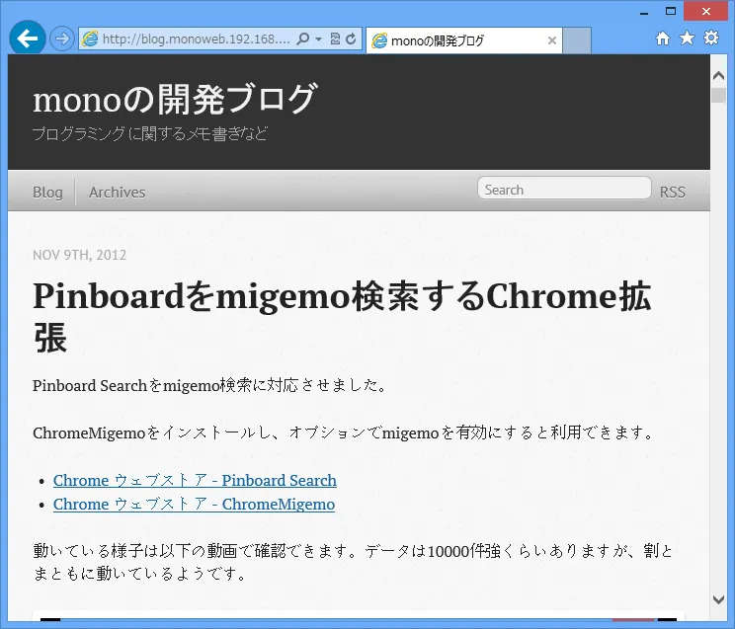Toggle the Compatibility View icon
Screen dimensions: 735x629
coord(335,39)
